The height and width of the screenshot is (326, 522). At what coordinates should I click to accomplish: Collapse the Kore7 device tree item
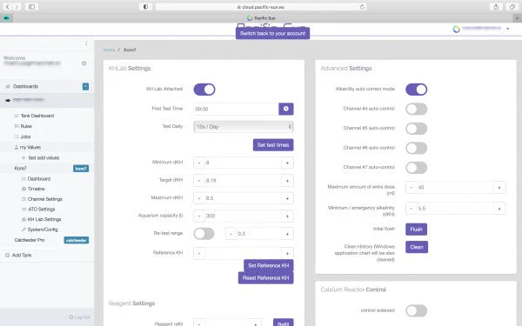(20, 169)
